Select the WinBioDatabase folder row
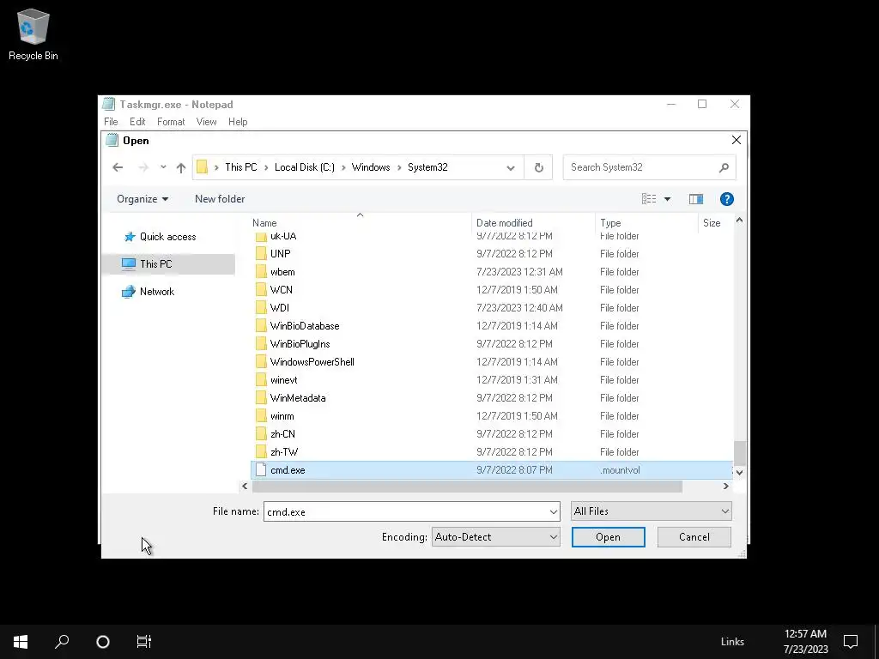Screen dimensions: 879x659 tap(491, 326)
